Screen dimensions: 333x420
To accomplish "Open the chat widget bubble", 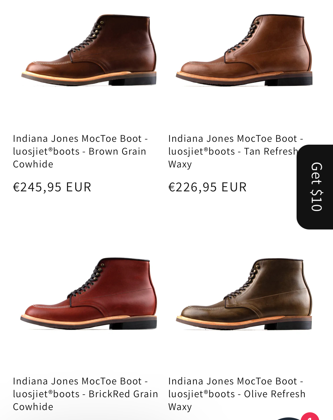I will tap(289, 418).
